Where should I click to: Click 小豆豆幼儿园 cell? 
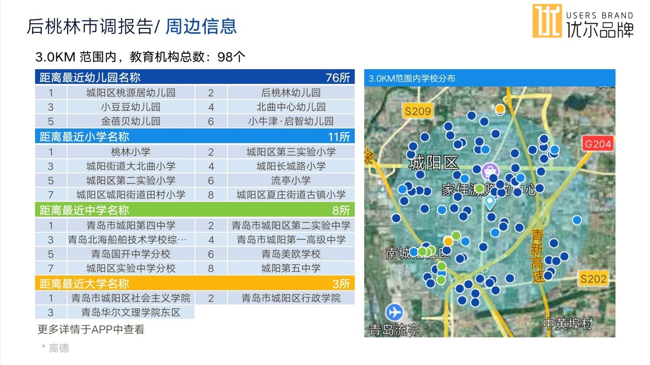(131, 107)
